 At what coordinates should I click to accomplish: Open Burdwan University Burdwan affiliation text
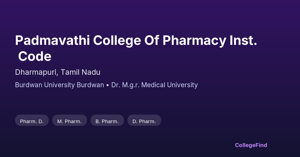(x=59, y=85)
